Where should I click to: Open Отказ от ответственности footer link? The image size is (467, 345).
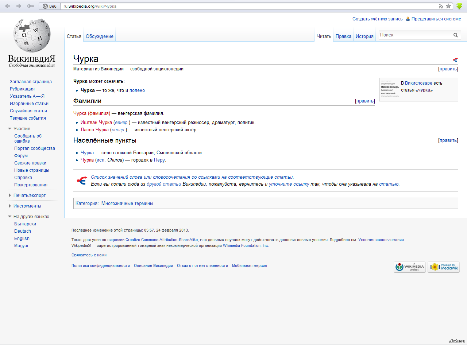click(x=202, y=266)
